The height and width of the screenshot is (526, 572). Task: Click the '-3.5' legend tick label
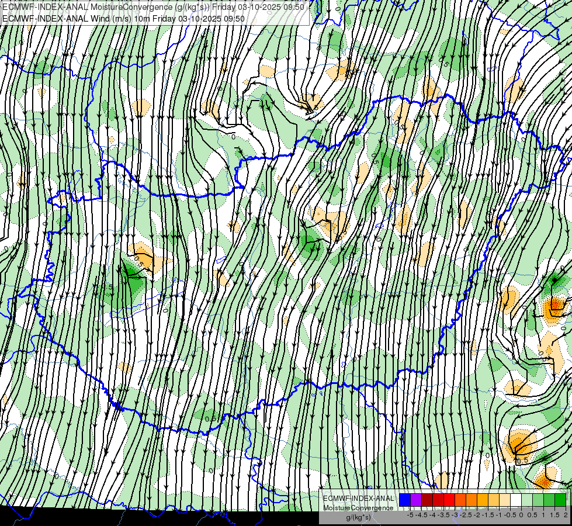[444, 515]
